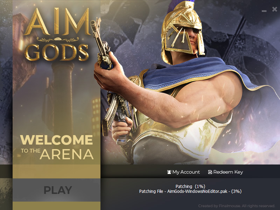This screenshot has height=210, width=280.
Task: Click the ornamental flourish between Aim and Gods
Action: click(58, 39)
